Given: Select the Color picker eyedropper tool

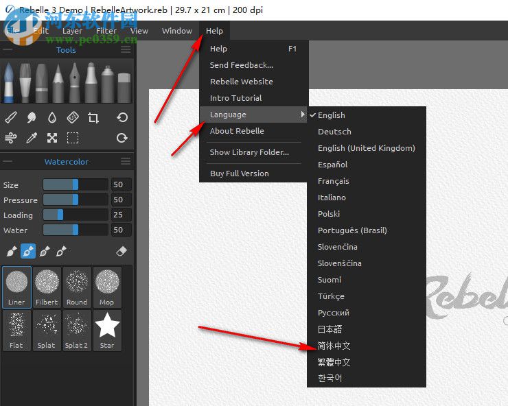Looking at the screenshot, I should point(32,139).
